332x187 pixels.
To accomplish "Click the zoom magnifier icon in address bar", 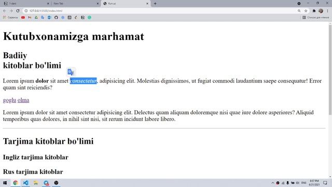I will click(x=299, y=11).
